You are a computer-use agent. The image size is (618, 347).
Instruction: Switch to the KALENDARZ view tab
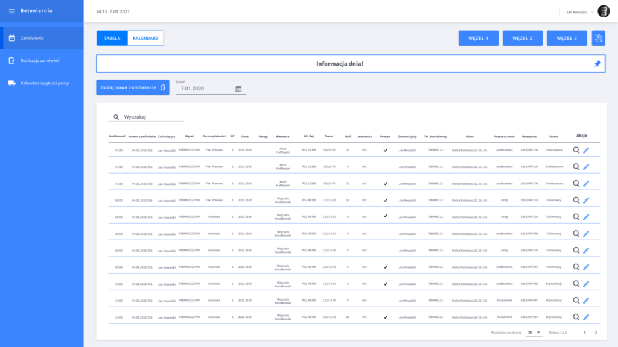(145, 38)
